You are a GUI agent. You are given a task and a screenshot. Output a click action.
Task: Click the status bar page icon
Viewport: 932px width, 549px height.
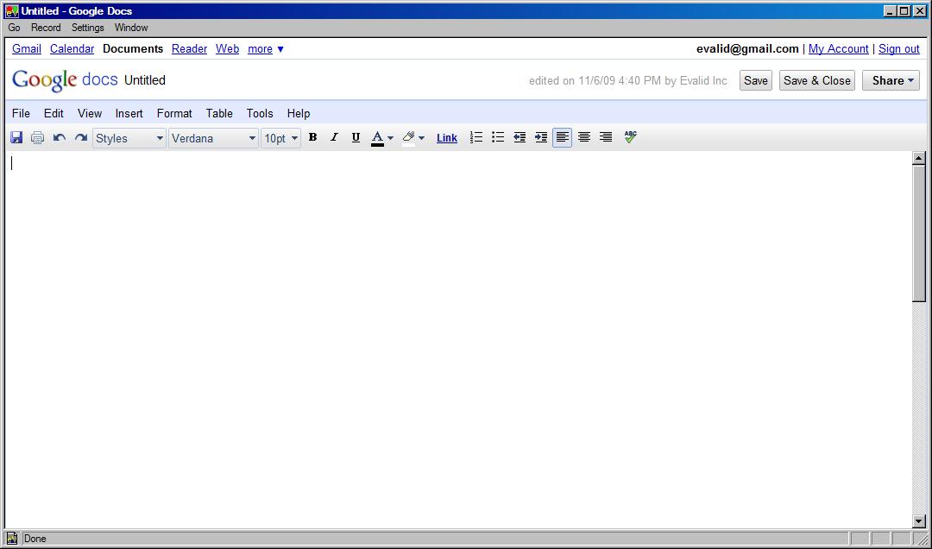tap(12, 539)
